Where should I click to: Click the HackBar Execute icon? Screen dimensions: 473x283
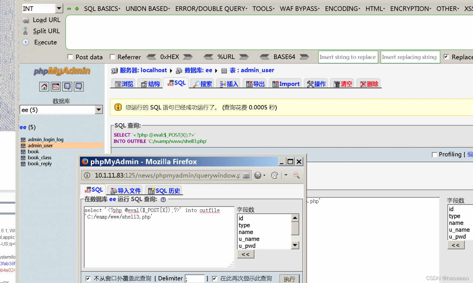point(25,42)
